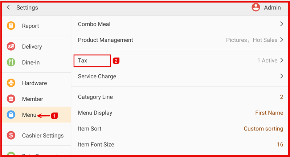The image size is (290, 157).
Task: Click the back arrow beside Settings
Action: point(8,8)
